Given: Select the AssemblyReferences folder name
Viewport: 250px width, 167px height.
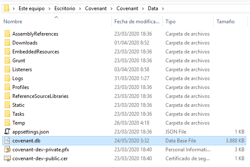Looking at the screenshot, I should [35, 34].
